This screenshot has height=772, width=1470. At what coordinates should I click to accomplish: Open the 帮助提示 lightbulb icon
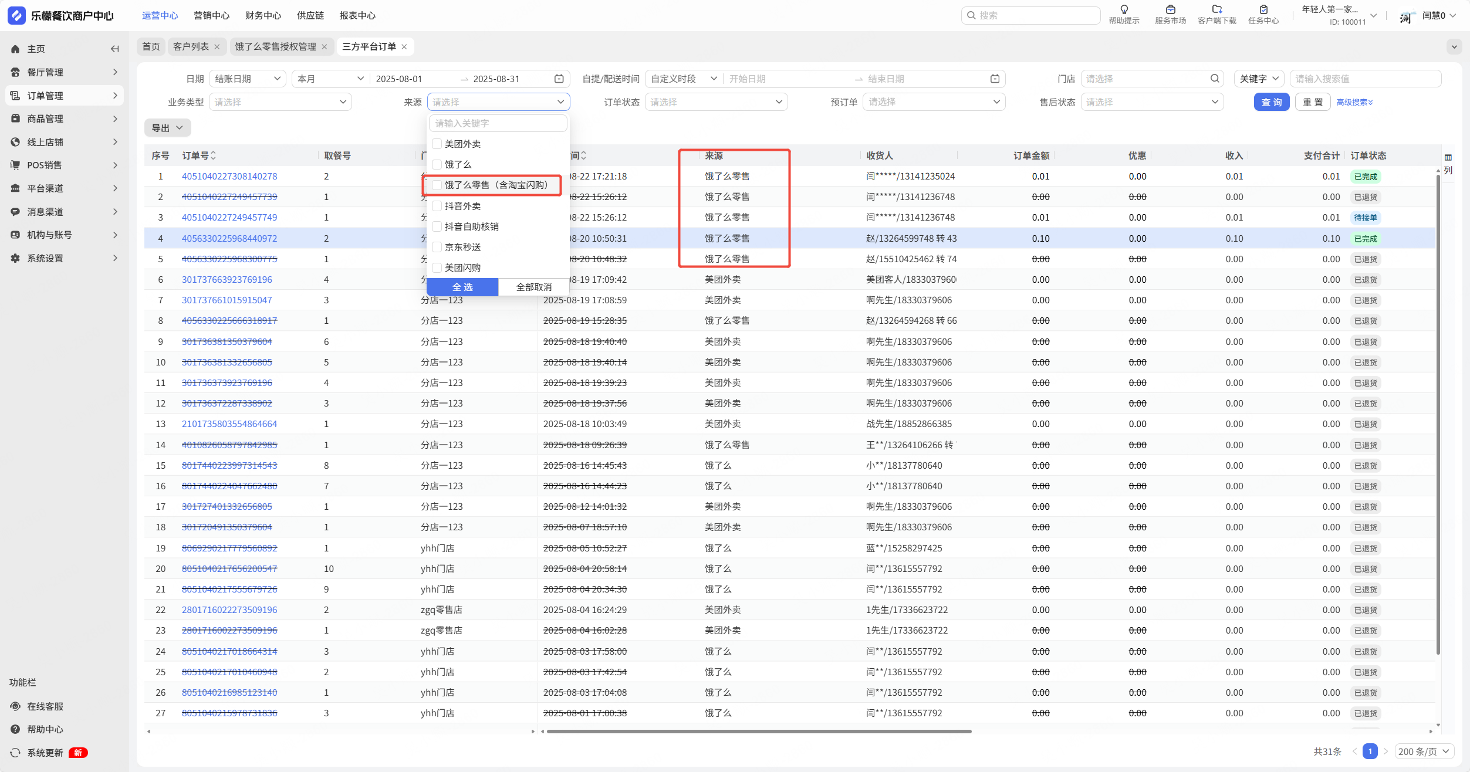(x=1124, y=9)
